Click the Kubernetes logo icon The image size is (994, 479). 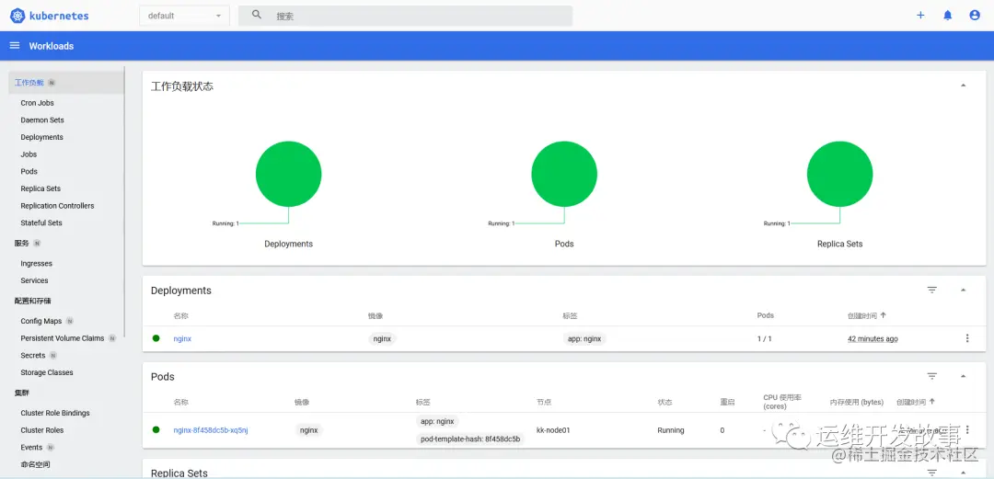click(x=17, y=16)
